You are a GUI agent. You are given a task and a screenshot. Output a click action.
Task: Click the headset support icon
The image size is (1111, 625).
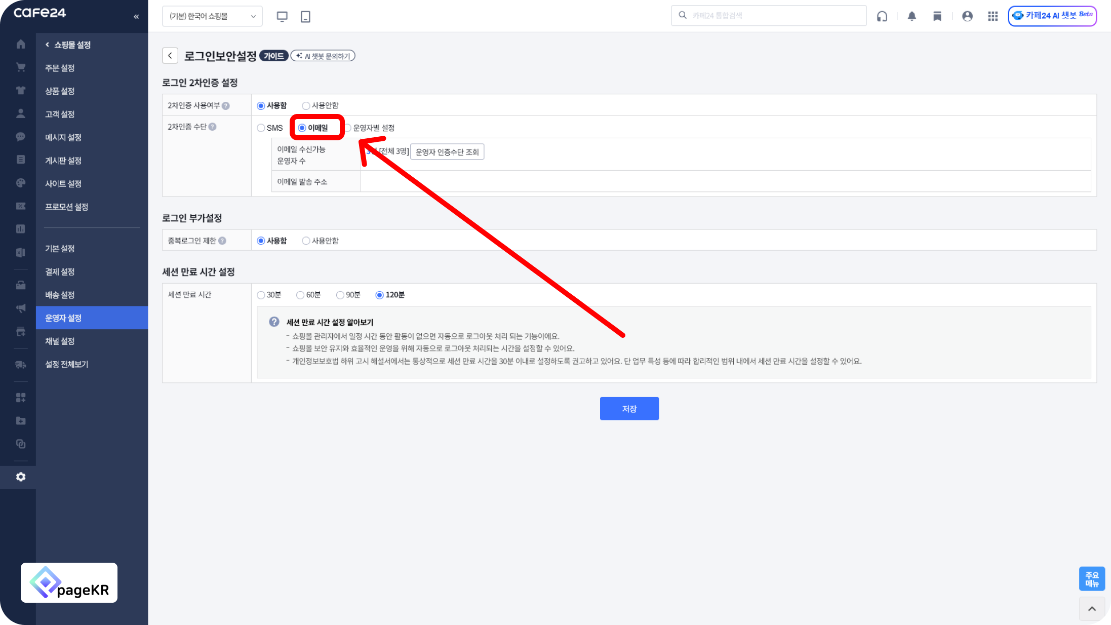tap(882, 16)
